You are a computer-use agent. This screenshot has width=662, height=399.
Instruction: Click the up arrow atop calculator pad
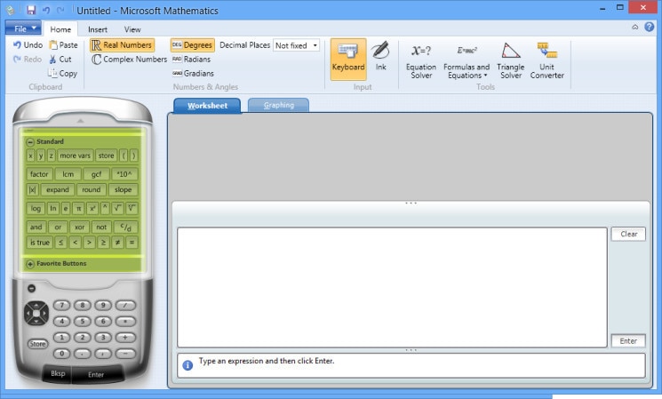(80, 121)
